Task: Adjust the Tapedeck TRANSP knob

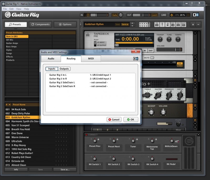Action: (x=160, y=39)
